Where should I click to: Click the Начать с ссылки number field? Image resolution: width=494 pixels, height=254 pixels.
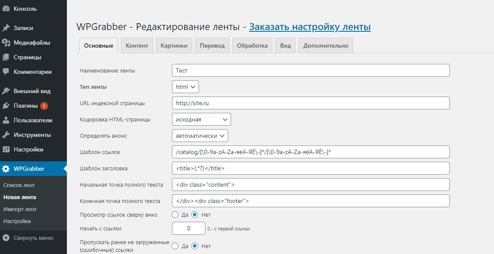click(x=188, y=229)
